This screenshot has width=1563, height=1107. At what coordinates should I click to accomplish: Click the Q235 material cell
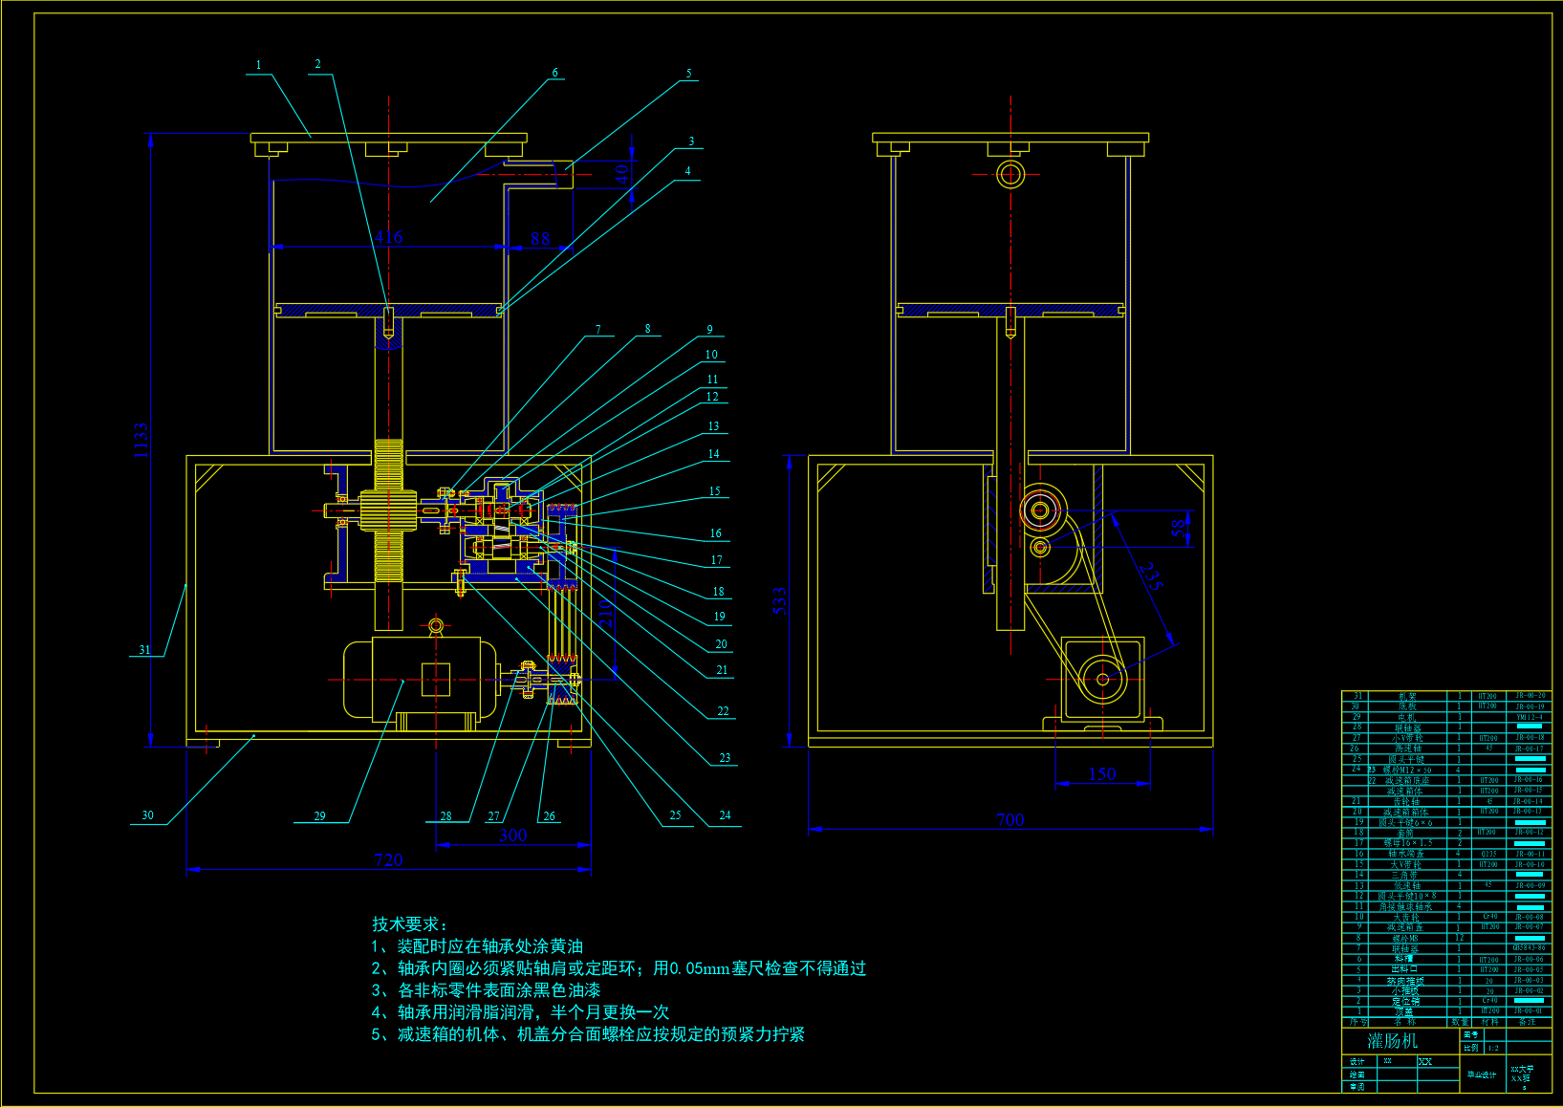(1488, 854)
